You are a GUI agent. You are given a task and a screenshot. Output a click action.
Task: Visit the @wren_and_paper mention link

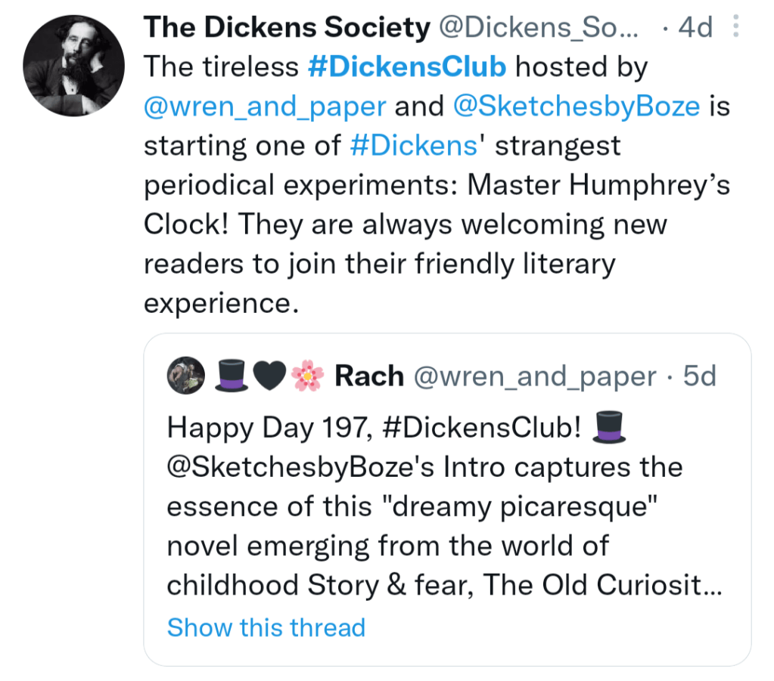[x=265, y=107]
